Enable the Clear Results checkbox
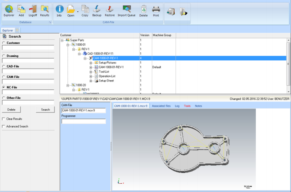The image size is (291, 192). click(x=3, y=119)
